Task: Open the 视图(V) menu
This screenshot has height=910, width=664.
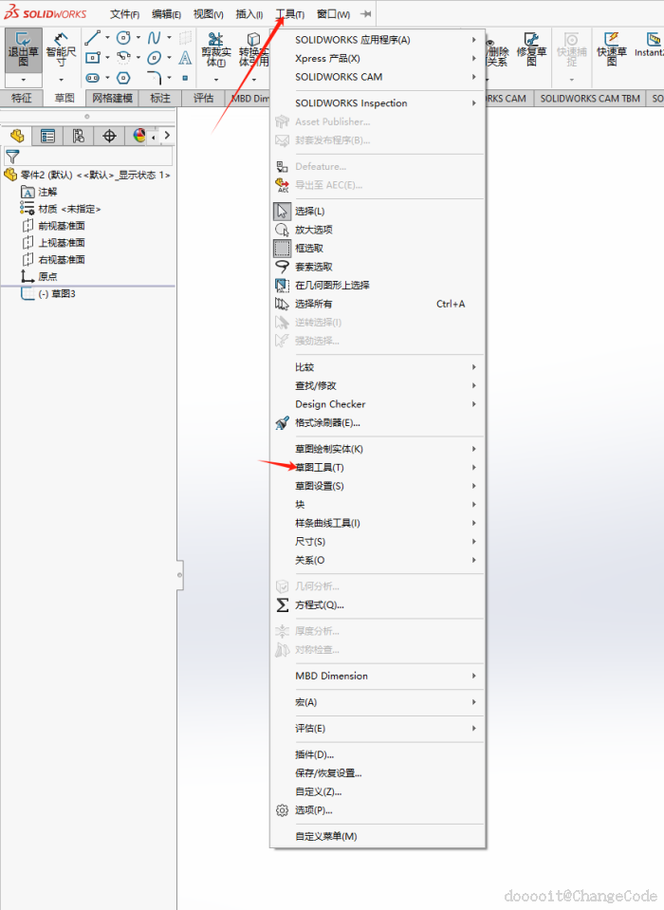Action: pyautogui.click(x=208, y=14)
